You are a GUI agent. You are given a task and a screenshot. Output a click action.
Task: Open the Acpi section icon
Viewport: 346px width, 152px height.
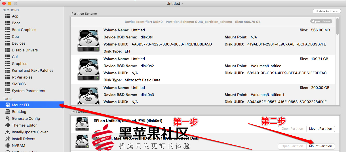pos(8,16)
